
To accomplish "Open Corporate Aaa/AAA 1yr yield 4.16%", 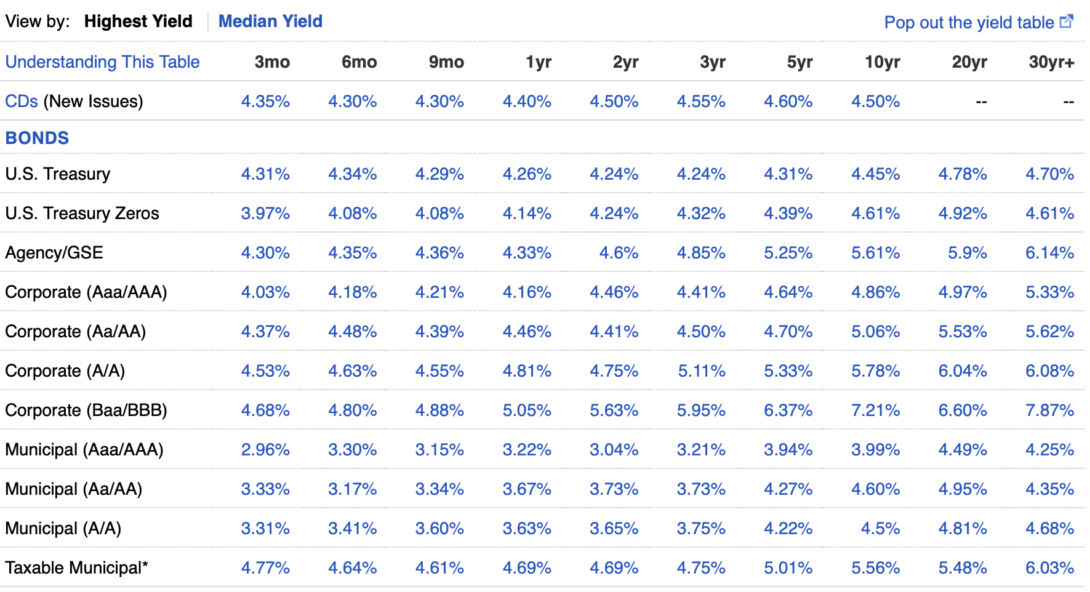I will pos(527,292).
